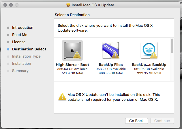Click '356.53 GB available' text
Image resolution: width=182 pixels, height=129 pixels.
tap(72, 69)
